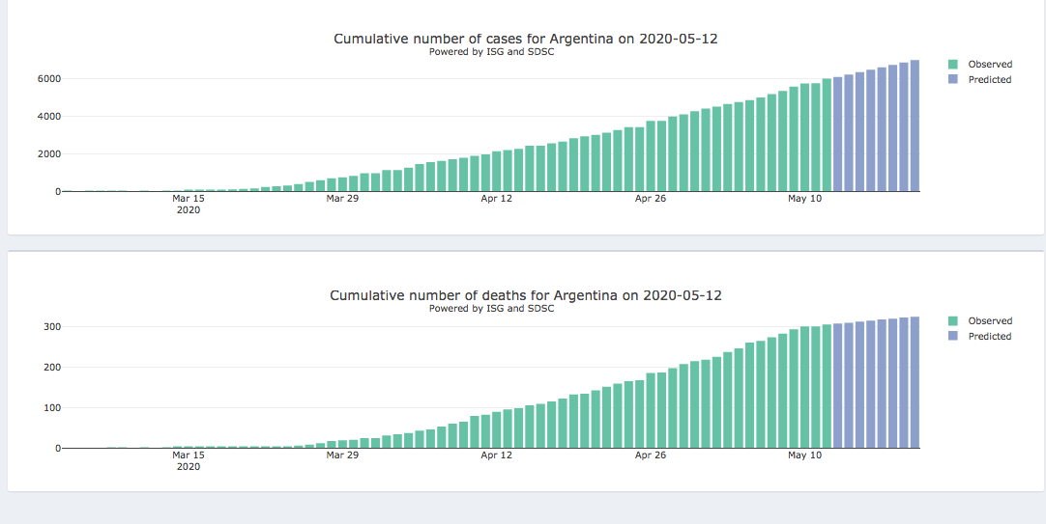1046x524 pixels.
Task: Toggle the Observed series in the deaths chart legend
Action: (x=990, y=321)
